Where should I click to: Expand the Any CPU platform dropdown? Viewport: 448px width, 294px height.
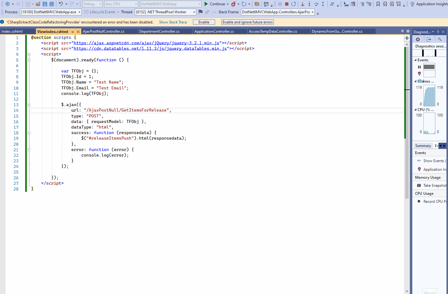pos(136,4)
